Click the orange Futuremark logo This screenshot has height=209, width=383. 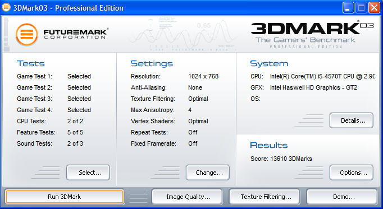click(27, 34)
